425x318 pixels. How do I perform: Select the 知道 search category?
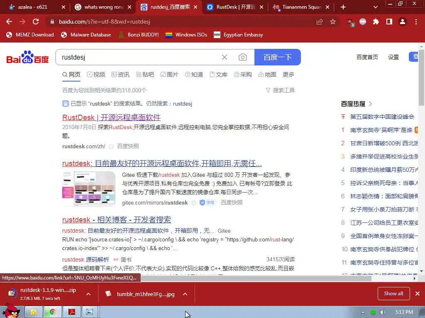pos(194,75)
